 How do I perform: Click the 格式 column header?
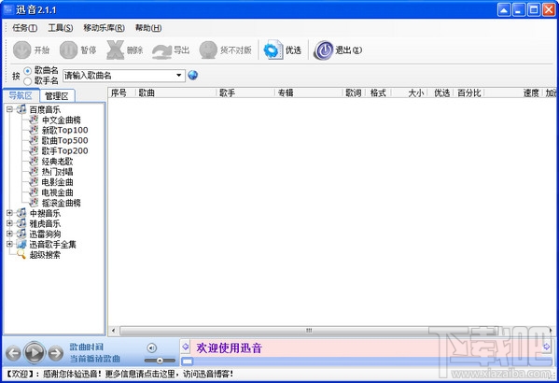[x=378, y=92]
